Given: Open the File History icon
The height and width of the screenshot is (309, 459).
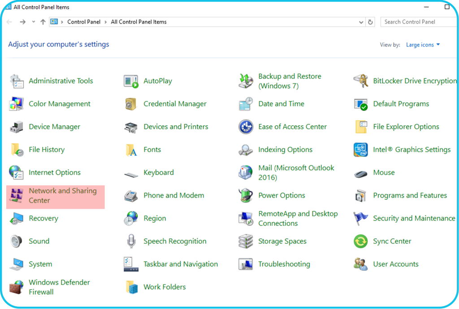Looking at the screenshot, I should click(x=17, y=150).
